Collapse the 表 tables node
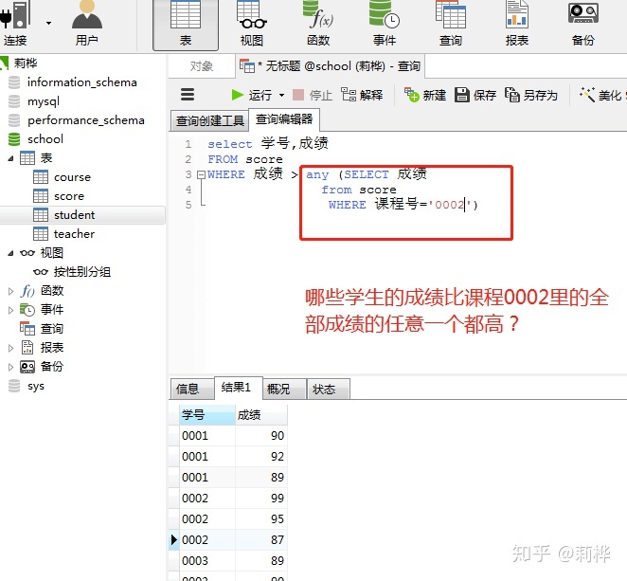This screenshot has width=627, height=581. 10,158
